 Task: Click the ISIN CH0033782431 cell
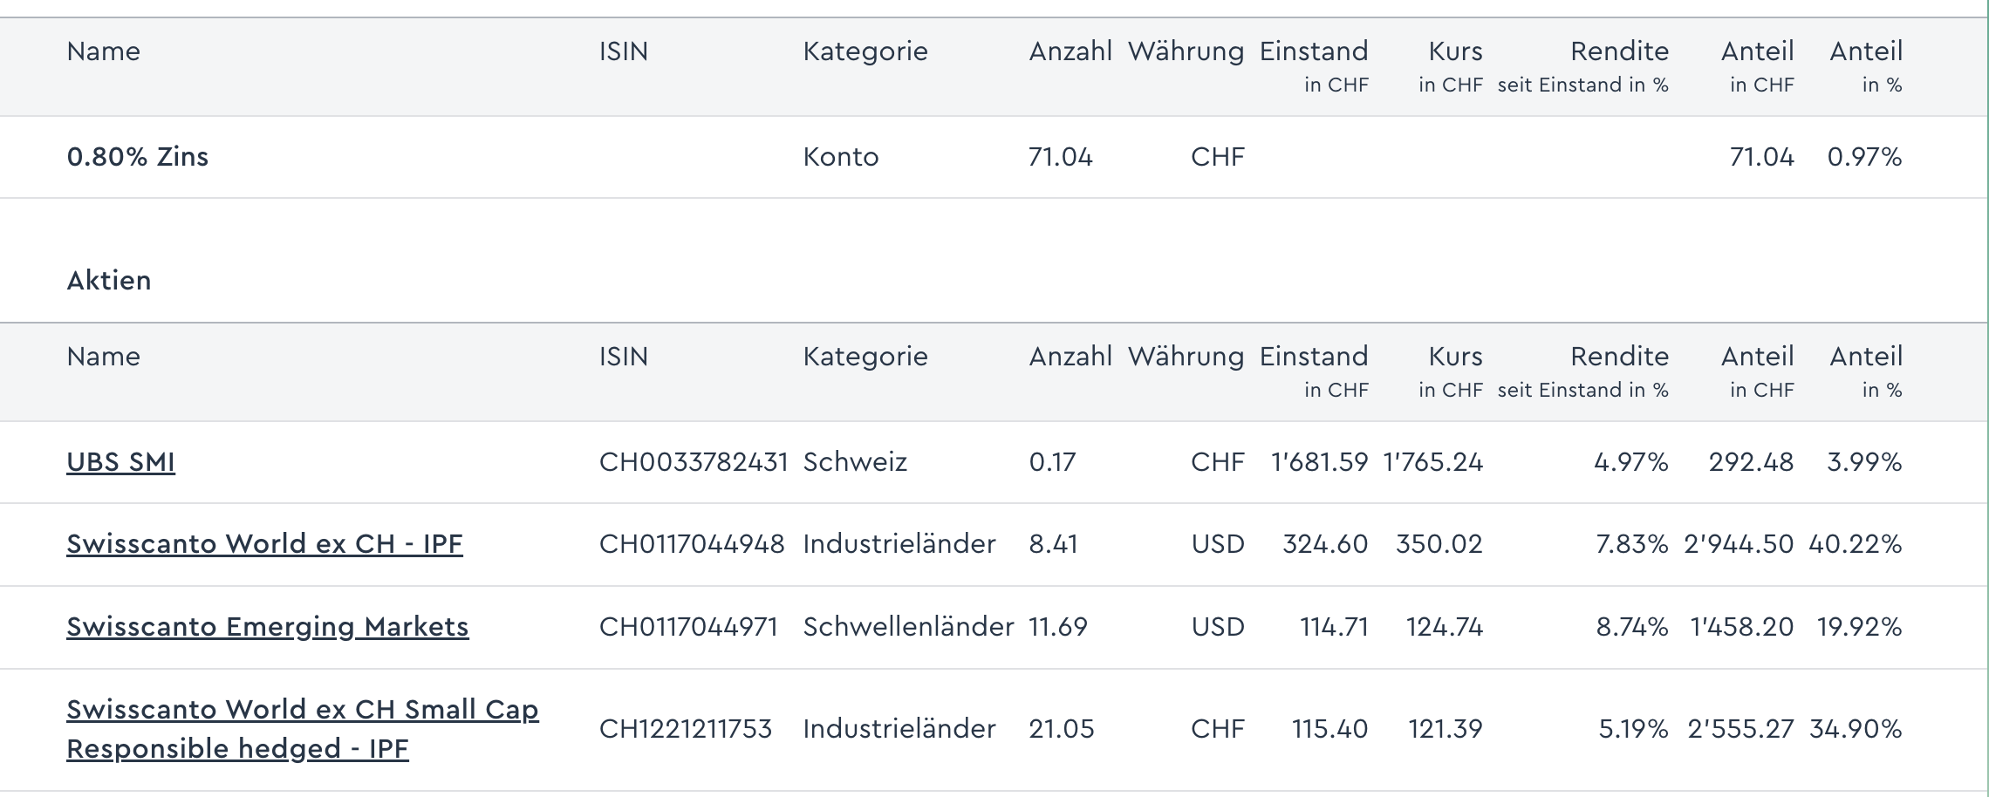[694, 461]
